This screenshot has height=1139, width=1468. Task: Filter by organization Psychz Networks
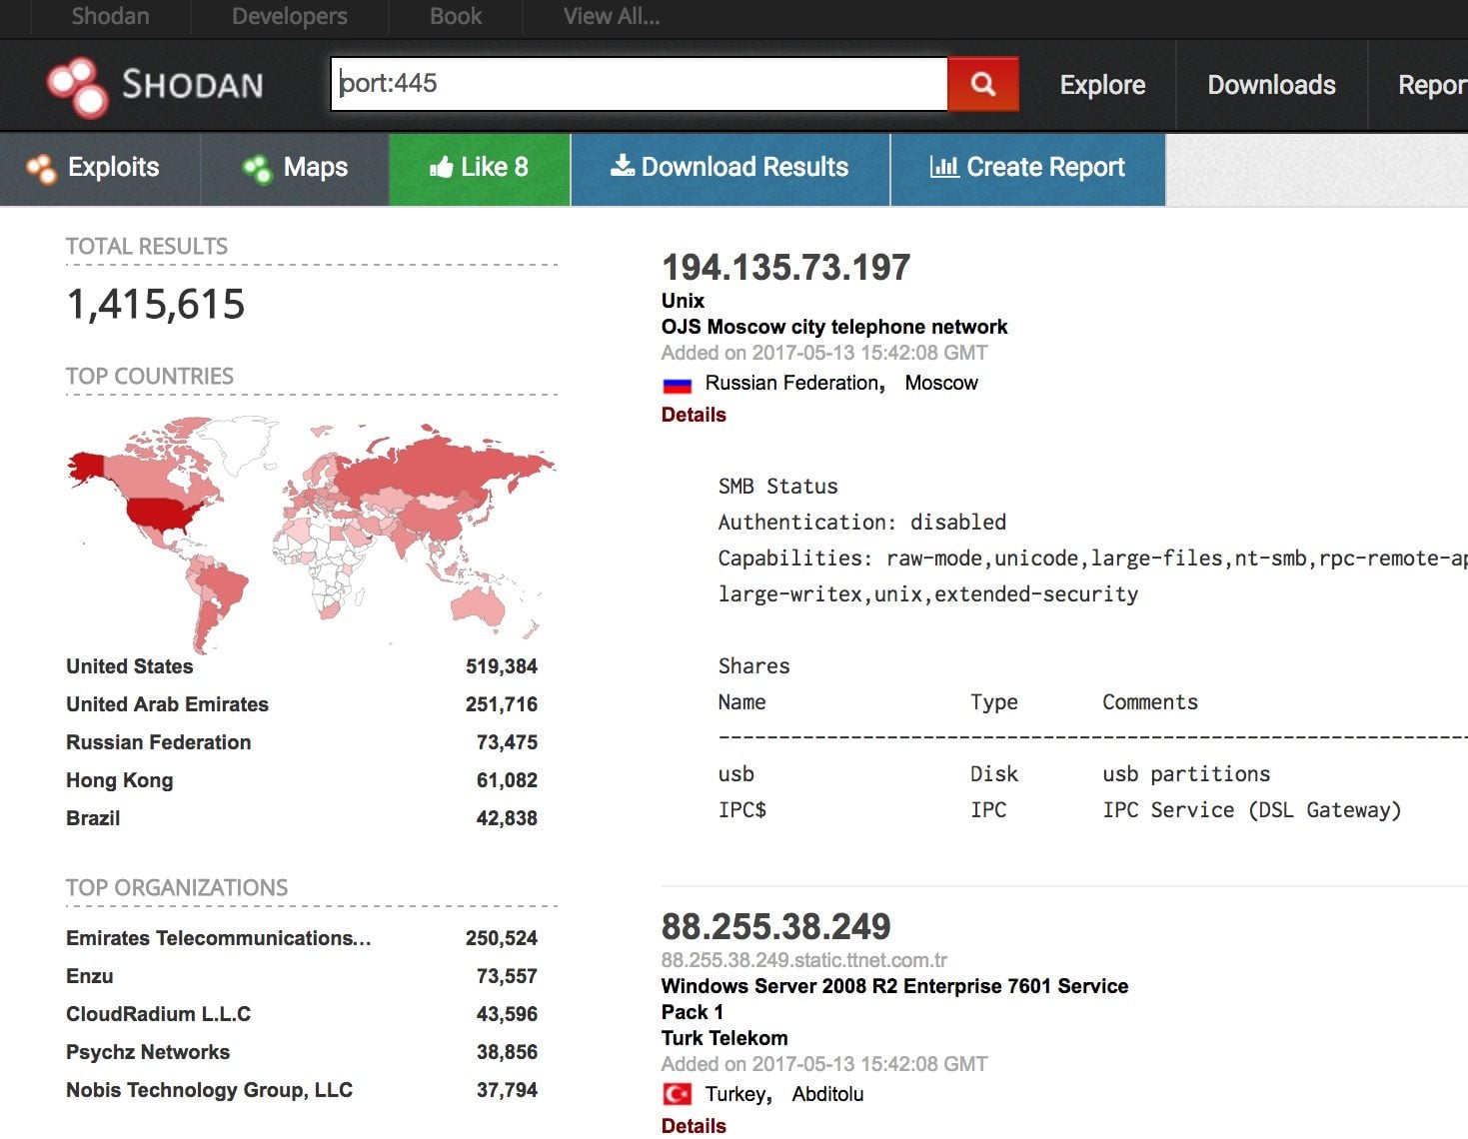[x=148, y=1052]
